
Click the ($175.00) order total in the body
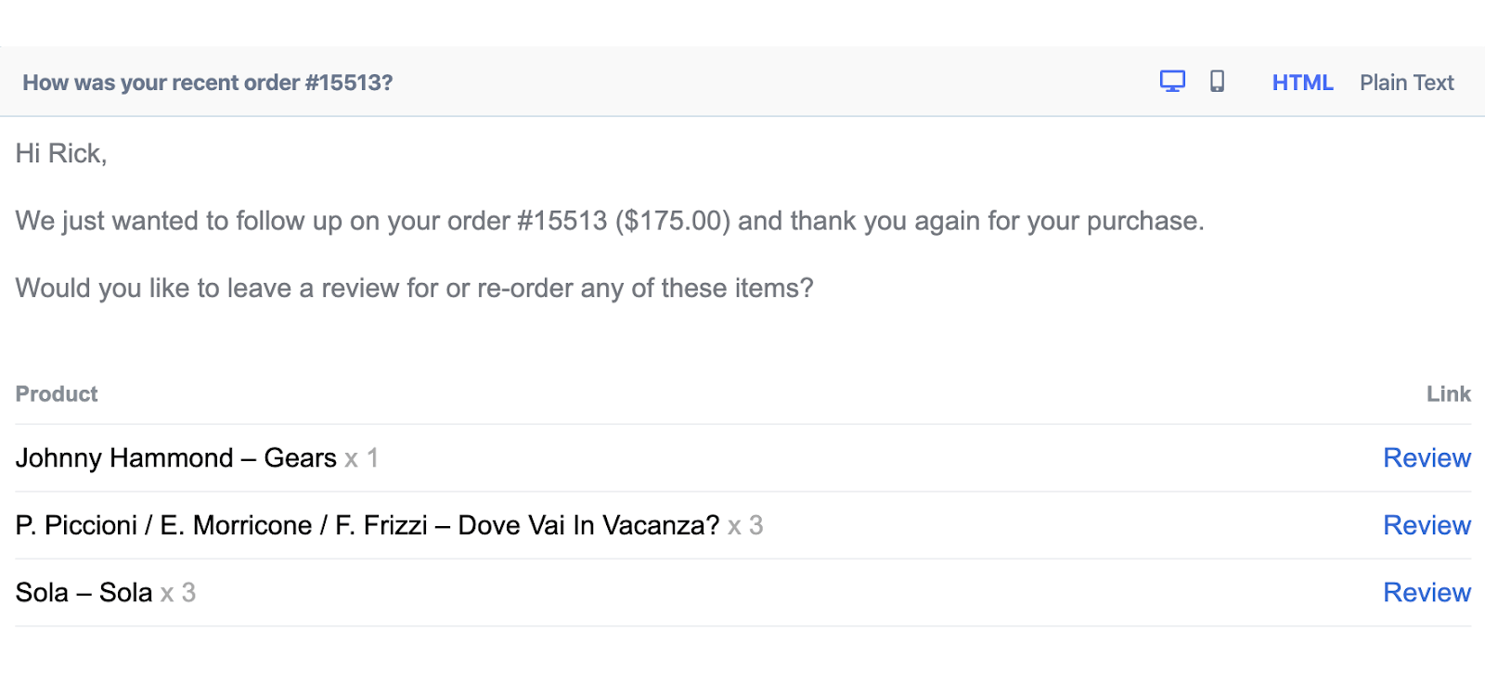coord(673,221)
